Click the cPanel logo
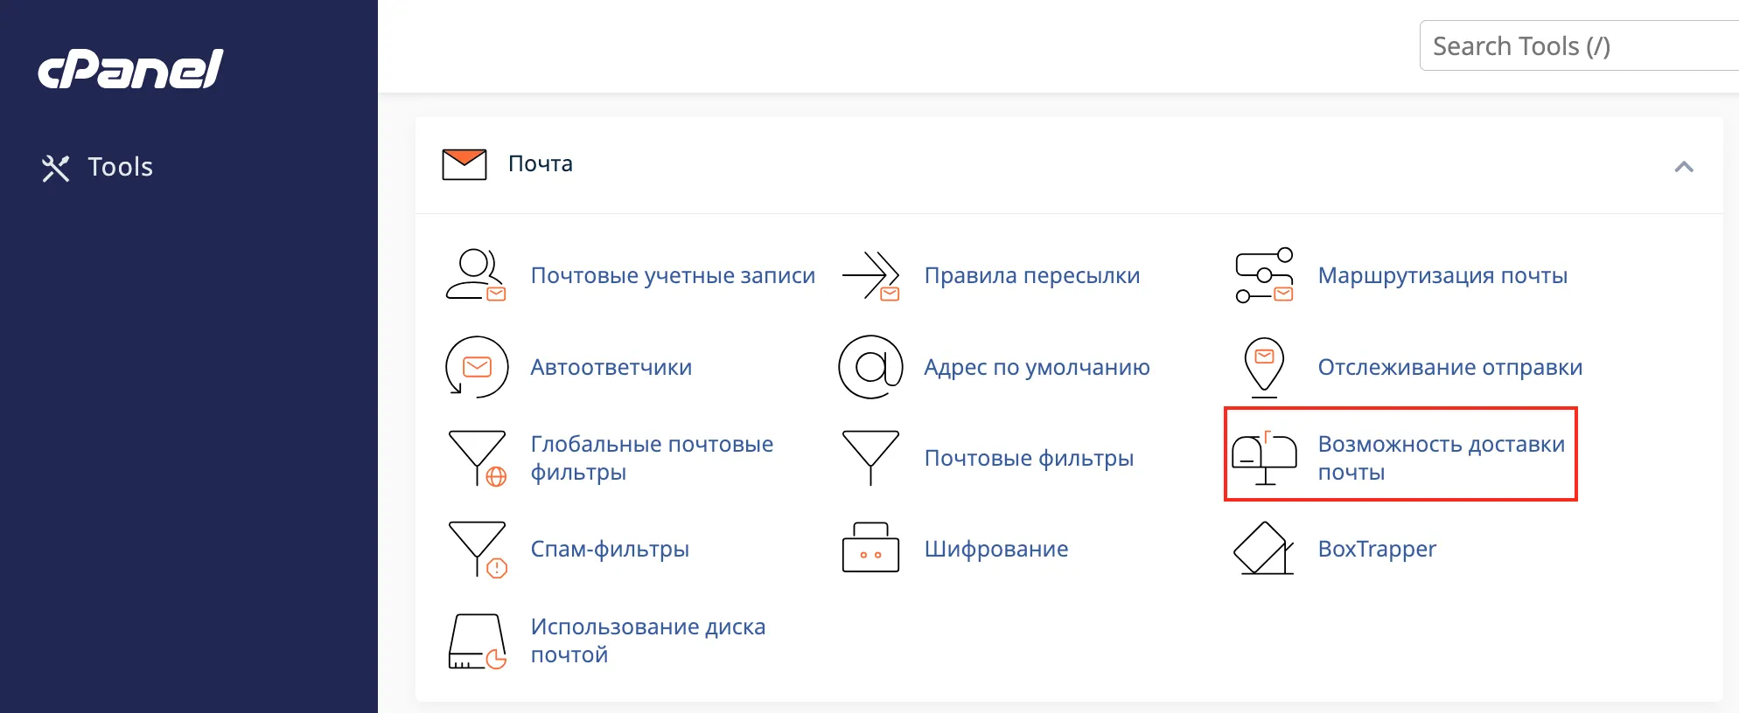Screen dimensions: 1739x713 [x=129, y=70]
